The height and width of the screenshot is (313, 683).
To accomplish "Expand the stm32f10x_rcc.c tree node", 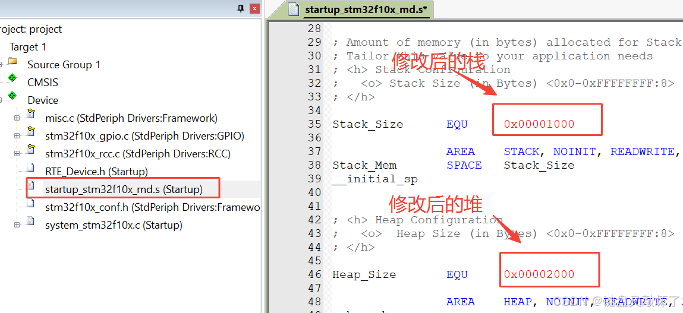I will (x=17, y=154).
